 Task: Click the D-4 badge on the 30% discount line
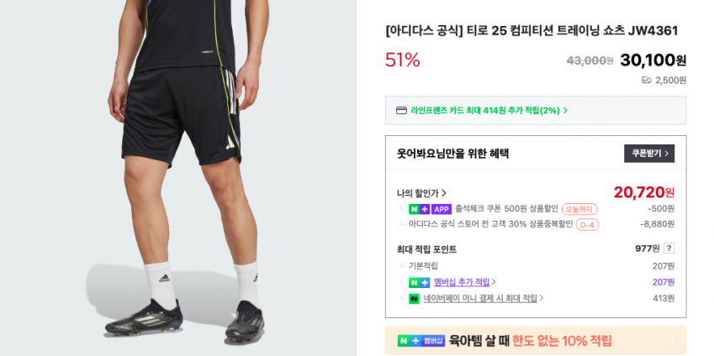[587, 225]
